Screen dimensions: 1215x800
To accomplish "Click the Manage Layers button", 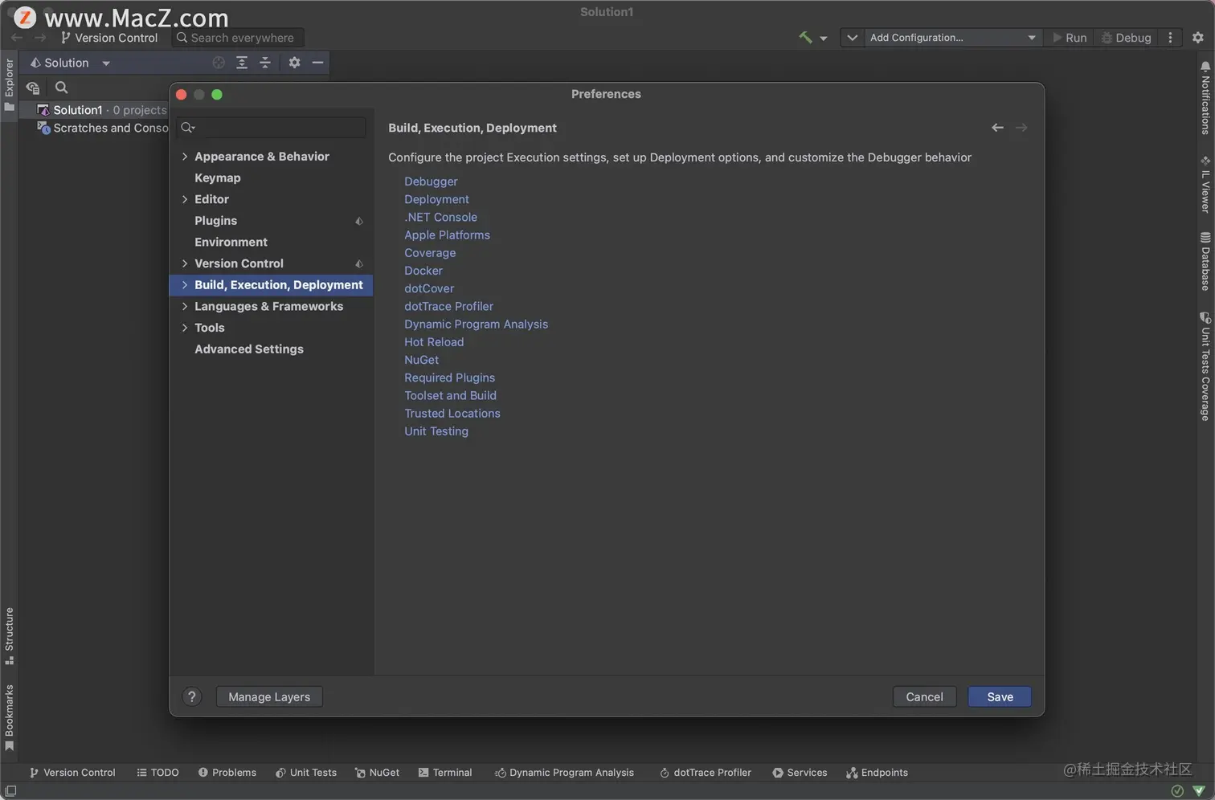I will pos(269,696).
